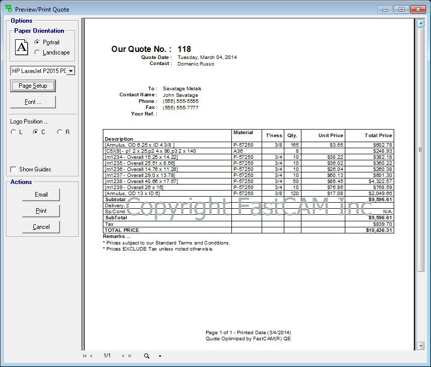Select Landscape paper orientation
Screen dimensions: 431x367
(37, 52)
